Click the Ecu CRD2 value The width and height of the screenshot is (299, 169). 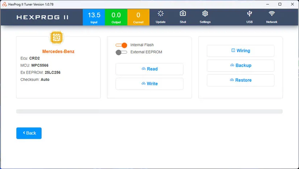tap(34, 58)
